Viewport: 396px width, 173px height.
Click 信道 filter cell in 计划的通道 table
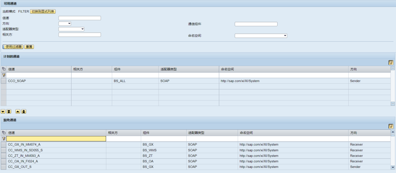[38, 75]
